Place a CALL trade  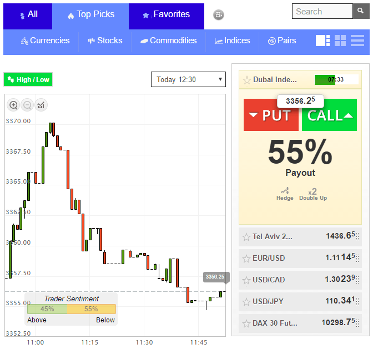point(330,115)
